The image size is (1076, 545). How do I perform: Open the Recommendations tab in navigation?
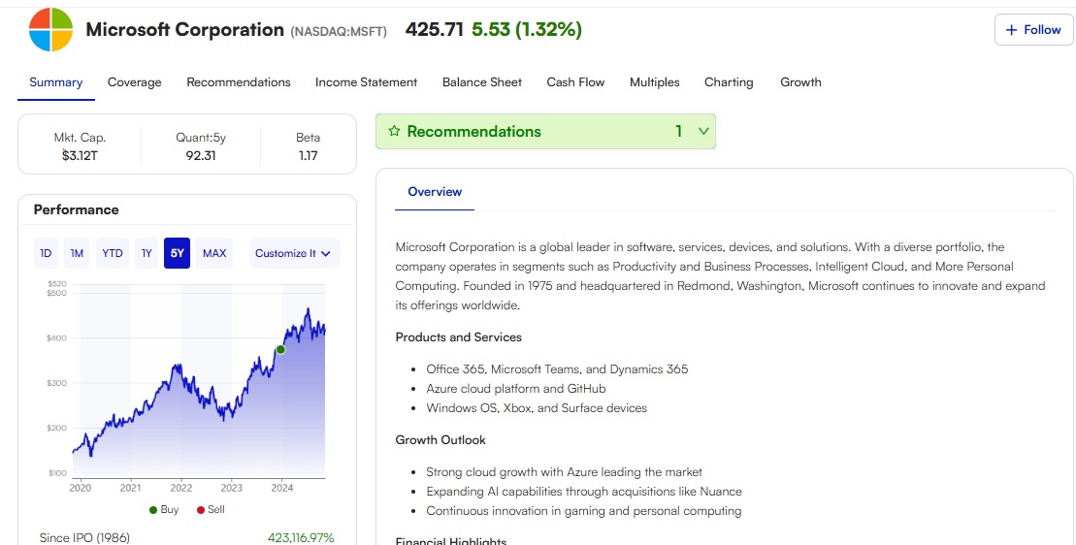[x=238, y=82]
